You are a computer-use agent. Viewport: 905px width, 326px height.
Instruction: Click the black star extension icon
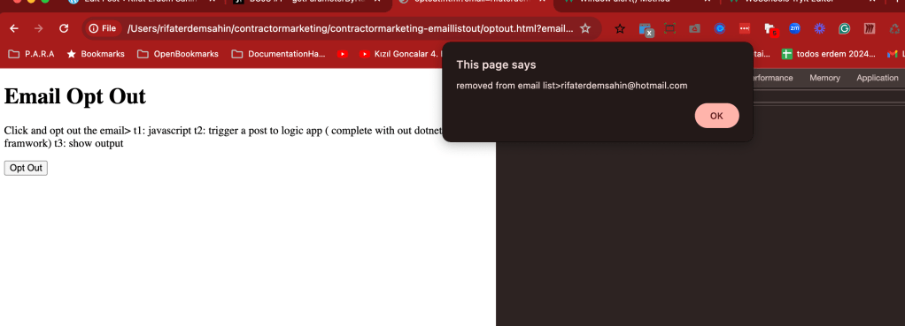pos(620,28)
